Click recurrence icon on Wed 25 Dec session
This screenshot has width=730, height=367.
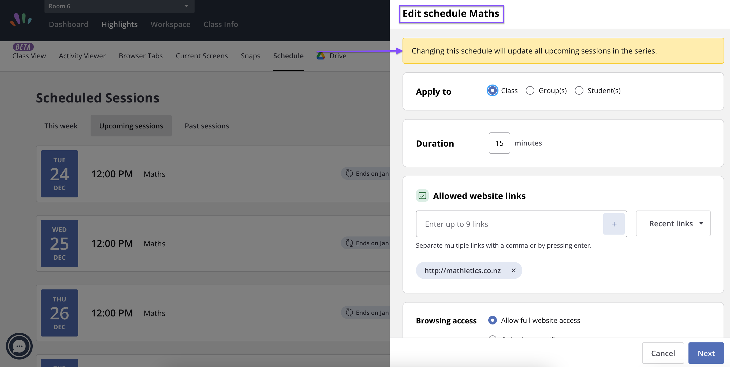pos(349,243)
